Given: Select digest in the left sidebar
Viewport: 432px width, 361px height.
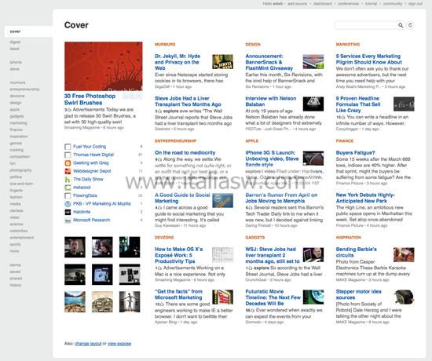Looking at the screenshot, I should tap(15, 42).
